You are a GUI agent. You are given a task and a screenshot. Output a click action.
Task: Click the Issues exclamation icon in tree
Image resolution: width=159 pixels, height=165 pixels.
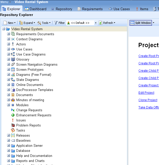click(x=13, y=120)
